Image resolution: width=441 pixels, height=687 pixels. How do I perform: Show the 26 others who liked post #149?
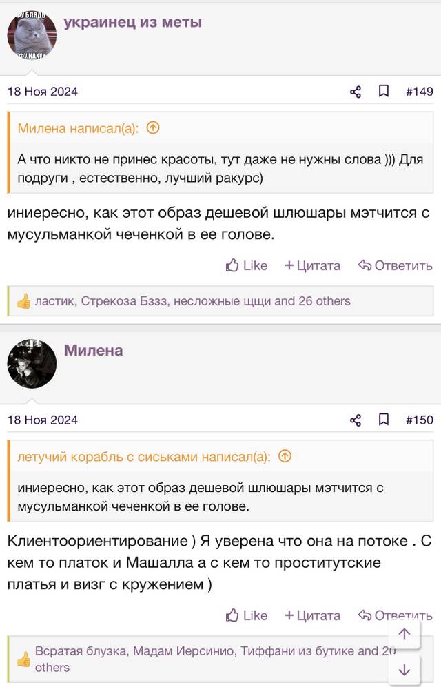(325, 301)
